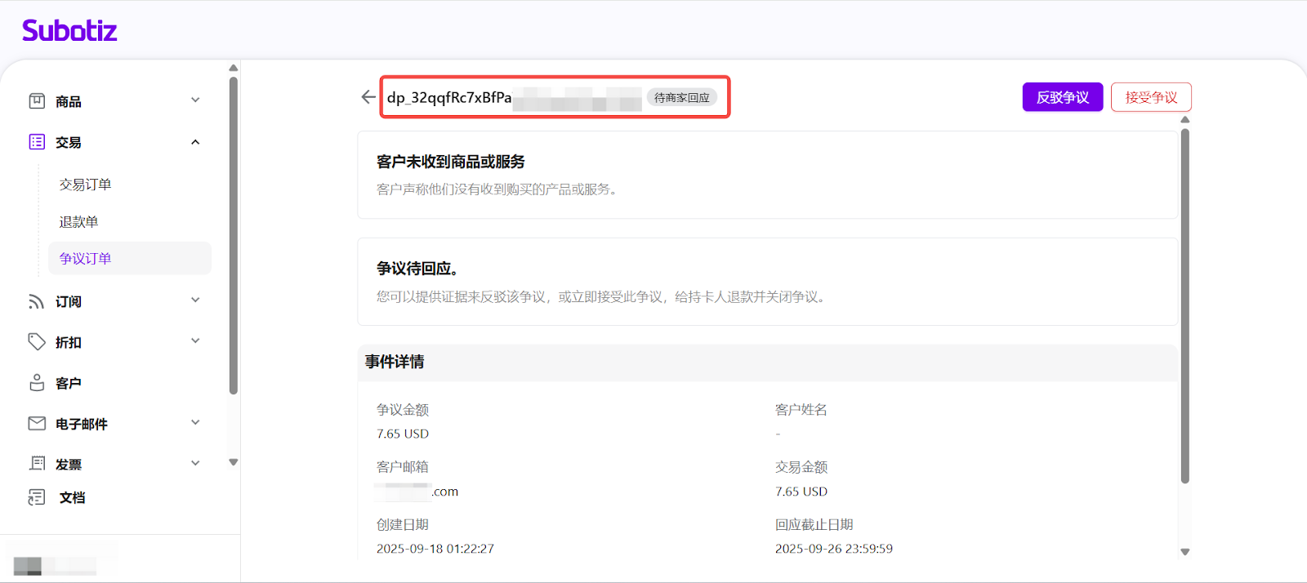Click the main content vertical scrollbar

tap(1185, 306)
